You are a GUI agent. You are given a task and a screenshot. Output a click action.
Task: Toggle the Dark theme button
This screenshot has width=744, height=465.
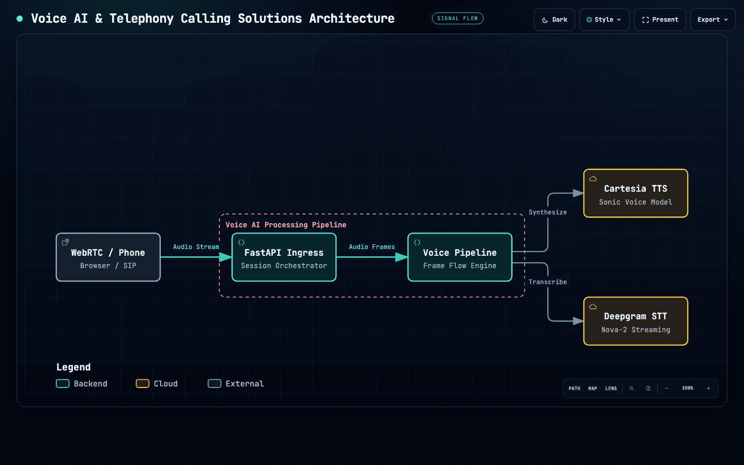554,20
